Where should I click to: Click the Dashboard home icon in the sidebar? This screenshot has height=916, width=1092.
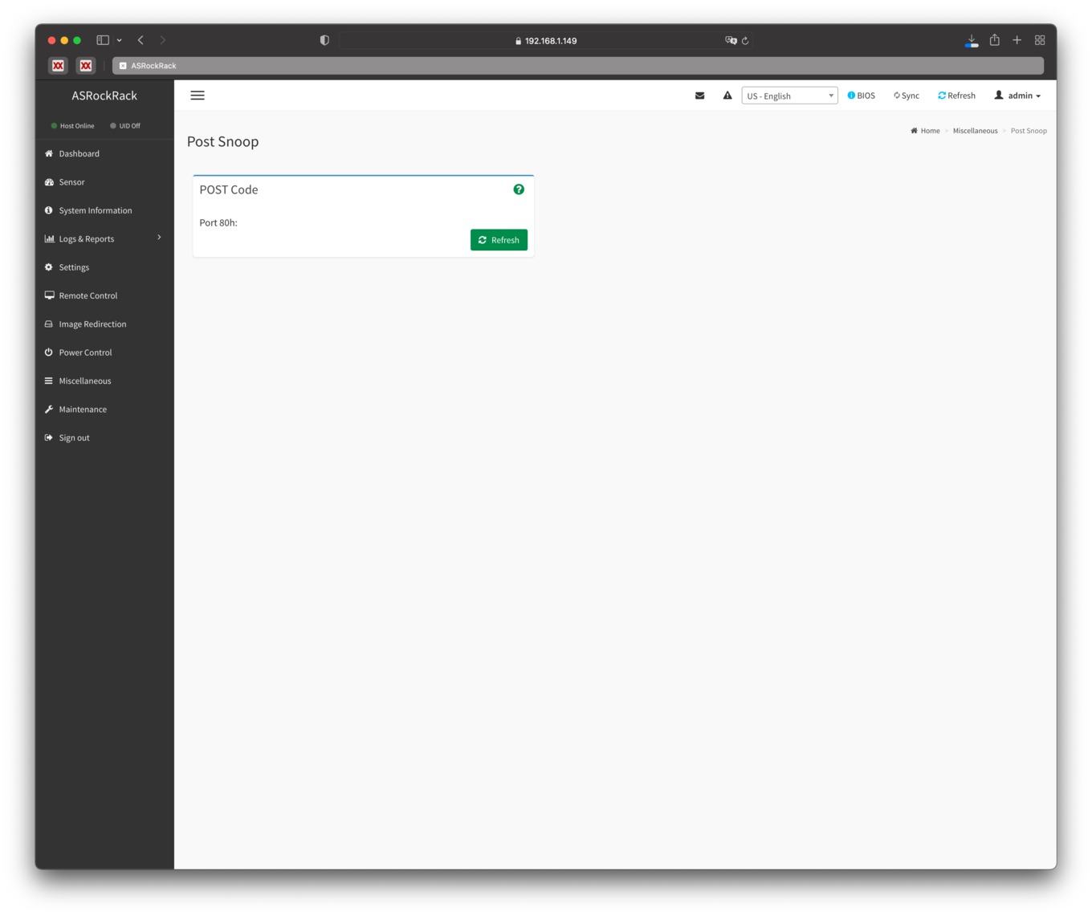[48, 153]
